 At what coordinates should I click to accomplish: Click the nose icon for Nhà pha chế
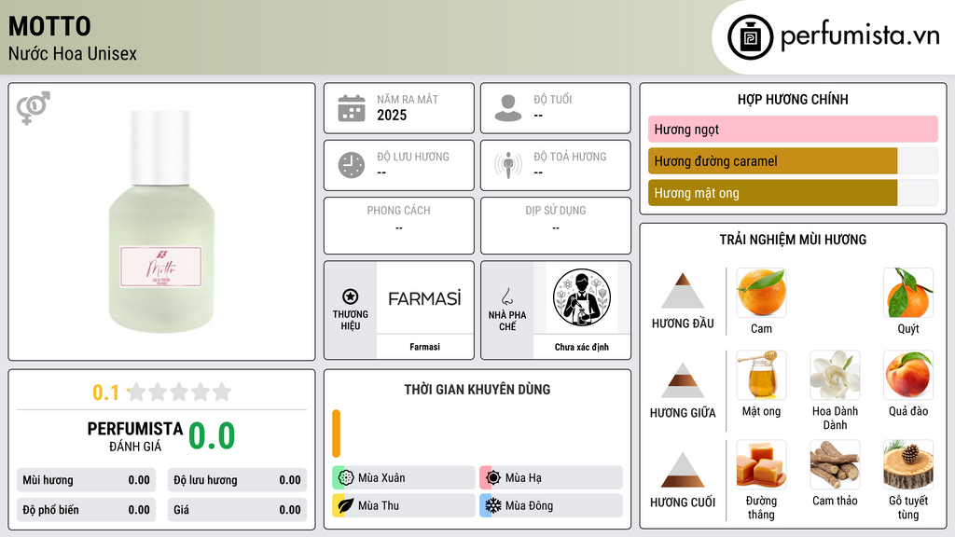506,296
